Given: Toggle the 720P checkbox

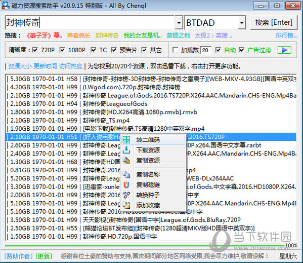Looking at the screenshot, I should 35,50.
